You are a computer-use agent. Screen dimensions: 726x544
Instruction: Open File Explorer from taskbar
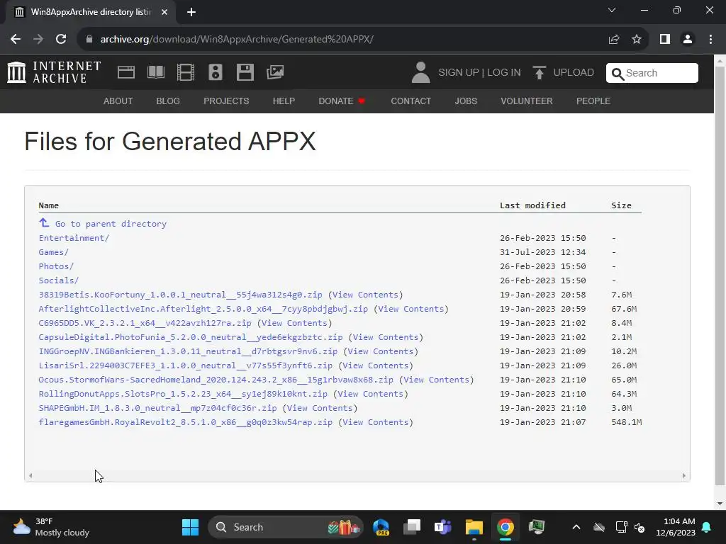(474, 527)
